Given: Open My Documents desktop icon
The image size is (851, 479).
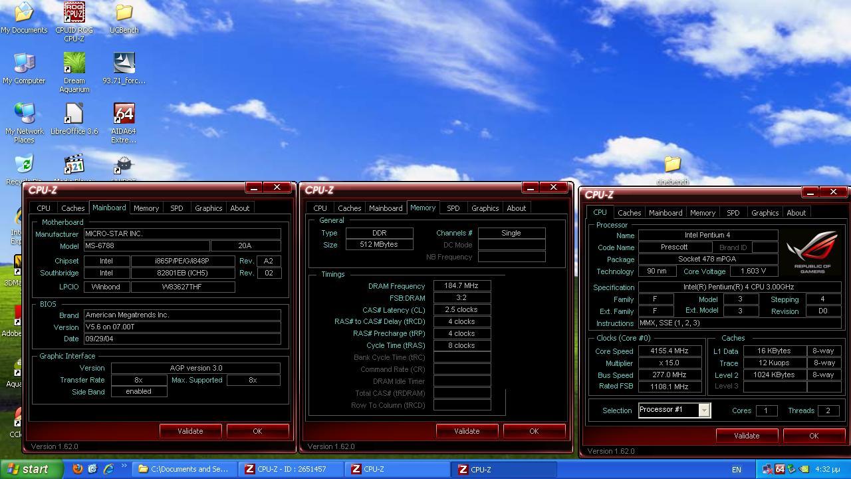Looking at the screenshot, I should tap(24, 18).
